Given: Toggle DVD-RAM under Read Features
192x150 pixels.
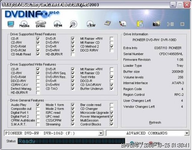Looking at the screenshot, I should (x=38, y=47).
